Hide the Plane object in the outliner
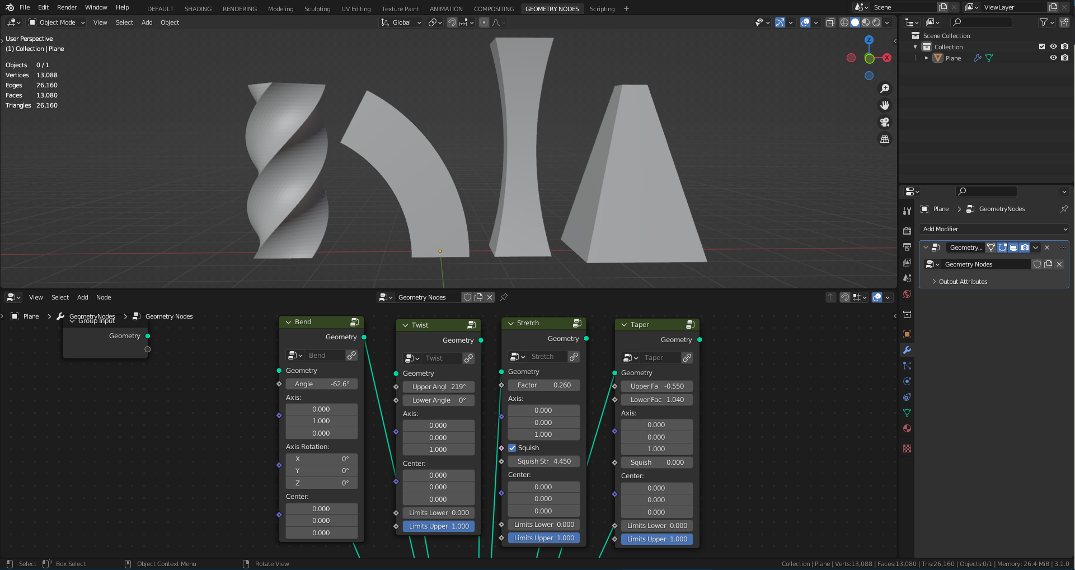Viewport: 1075px width, 570px height. (x=1054, y=58)
